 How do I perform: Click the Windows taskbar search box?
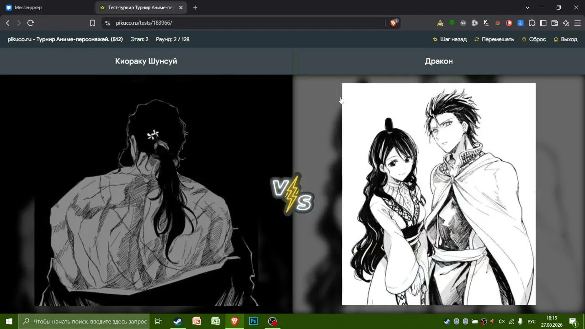click(84, 321)
